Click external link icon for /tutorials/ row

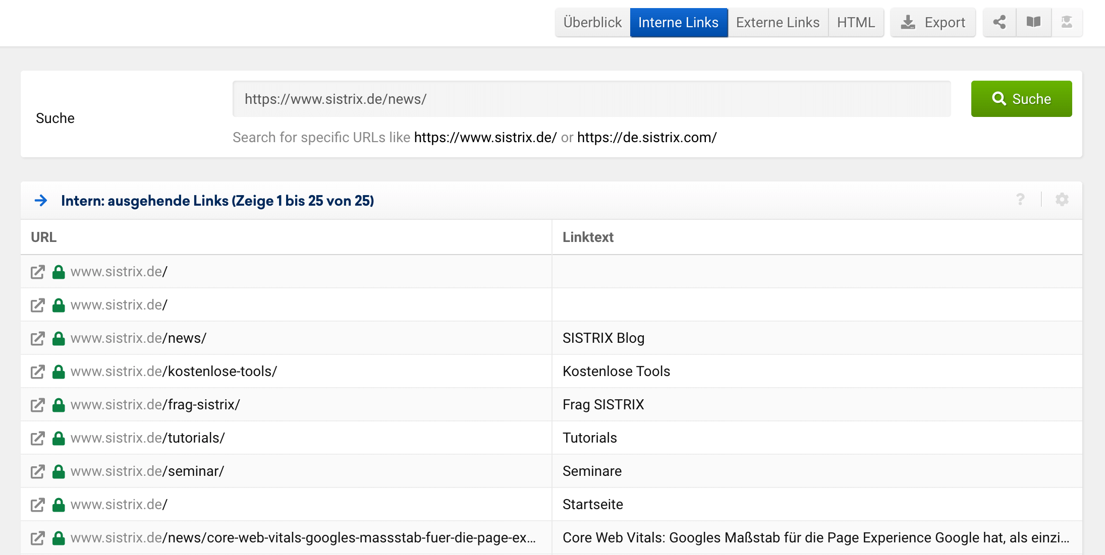[x=38, y=439]
